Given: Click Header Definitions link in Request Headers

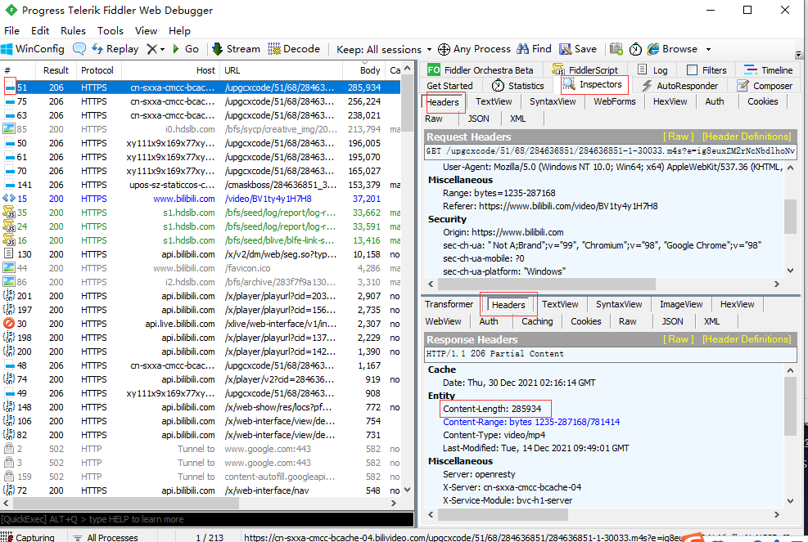Looking at the screenshot, I should (x=747, y=137).
